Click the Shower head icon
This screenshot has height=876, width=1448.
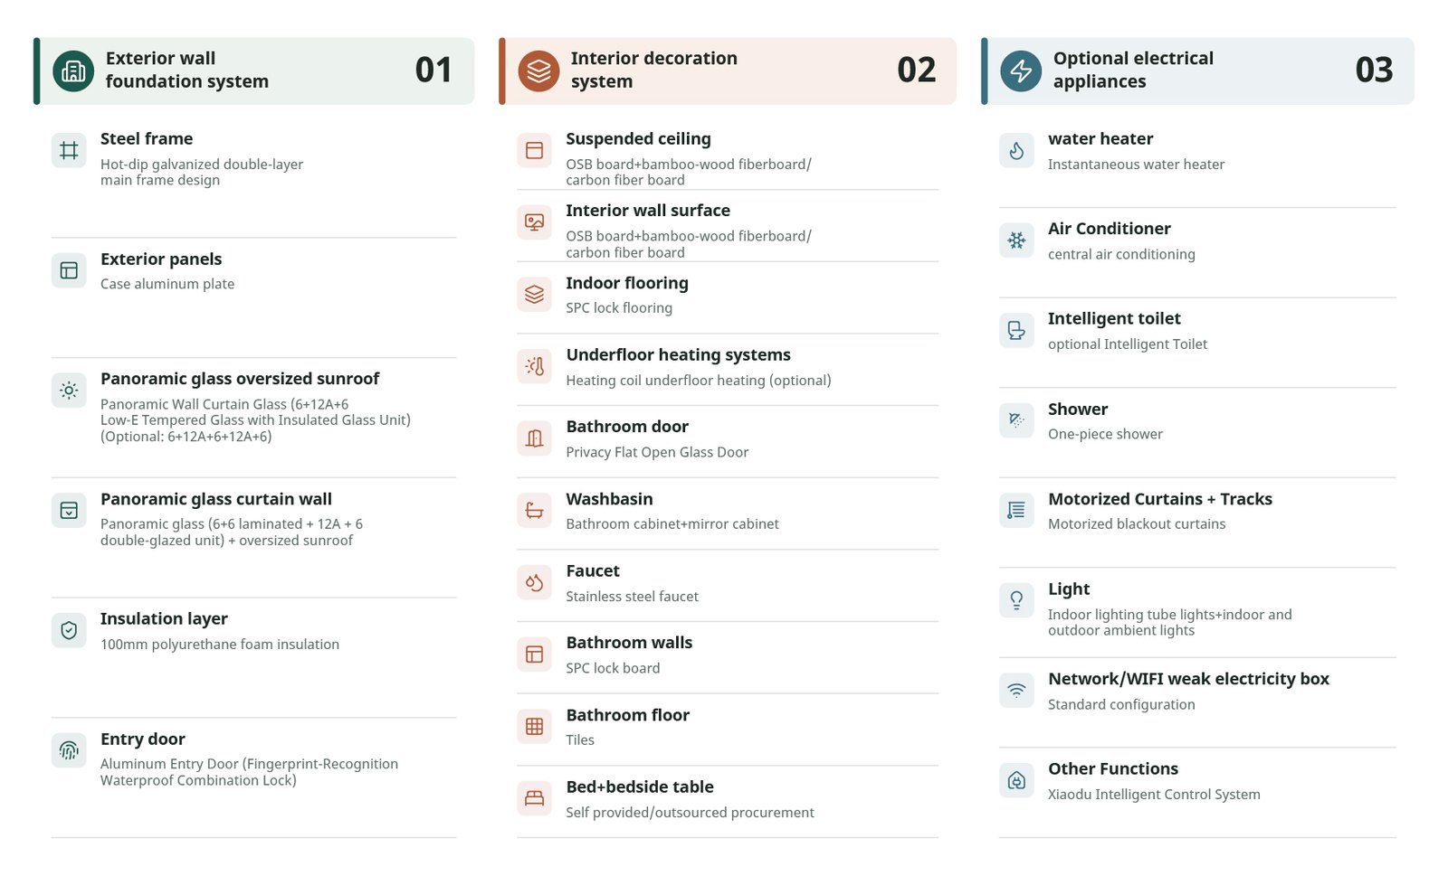(1016, 420)
